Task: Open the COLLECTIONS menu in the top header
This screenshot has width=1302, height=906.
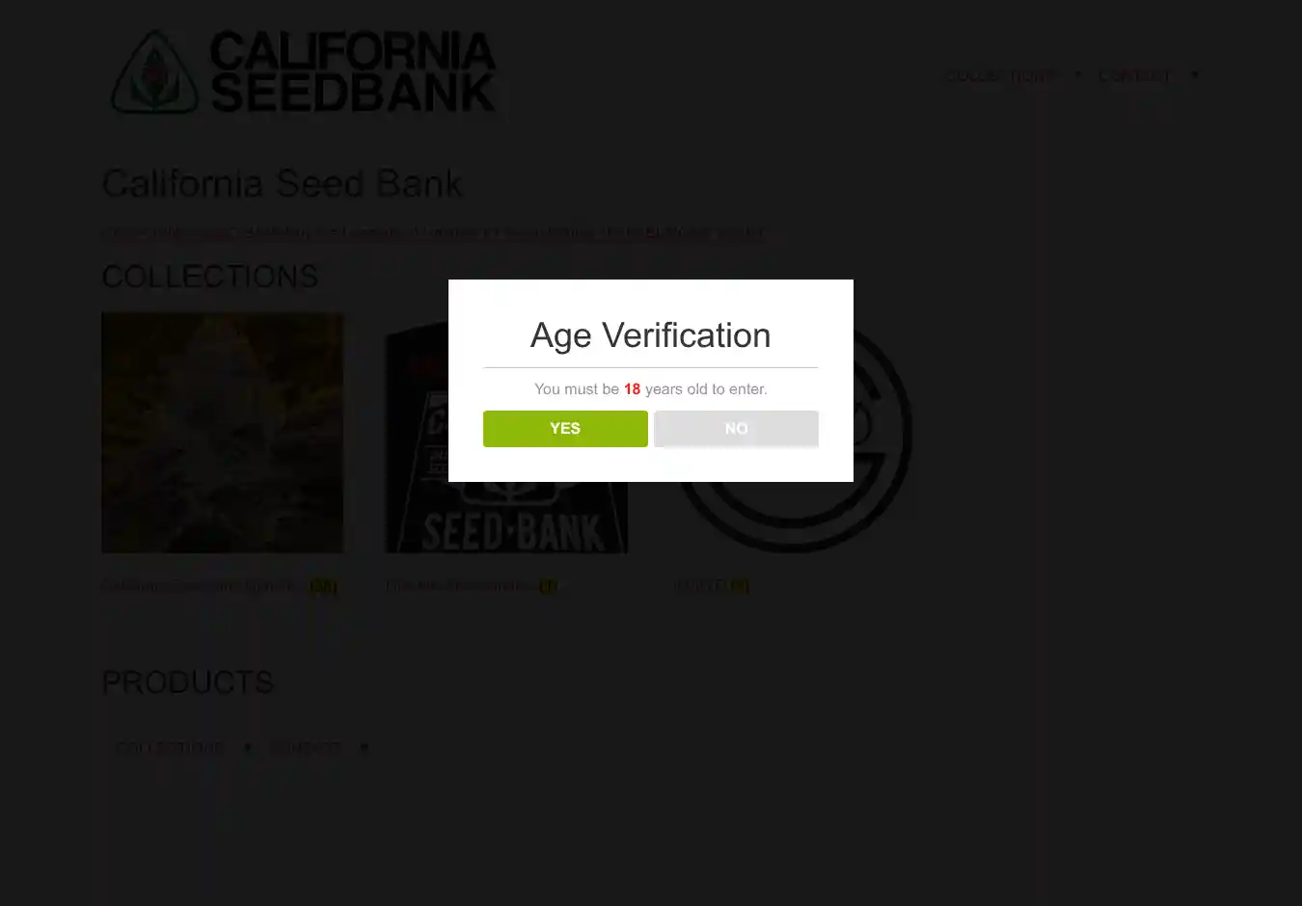Action: coord(1000,75)
